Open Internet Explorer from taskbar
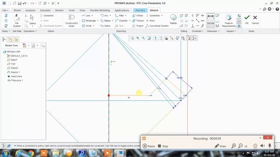280x157 pixels. pos(18,153)
